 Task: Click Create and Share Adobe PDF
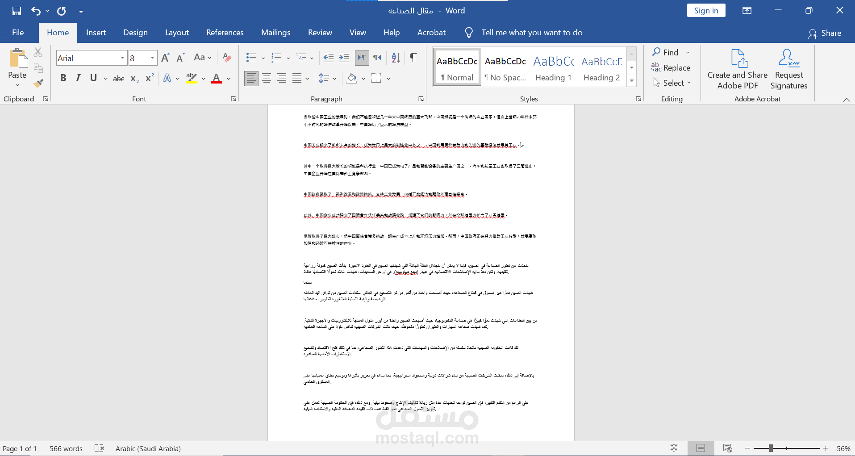coord(737,69)
